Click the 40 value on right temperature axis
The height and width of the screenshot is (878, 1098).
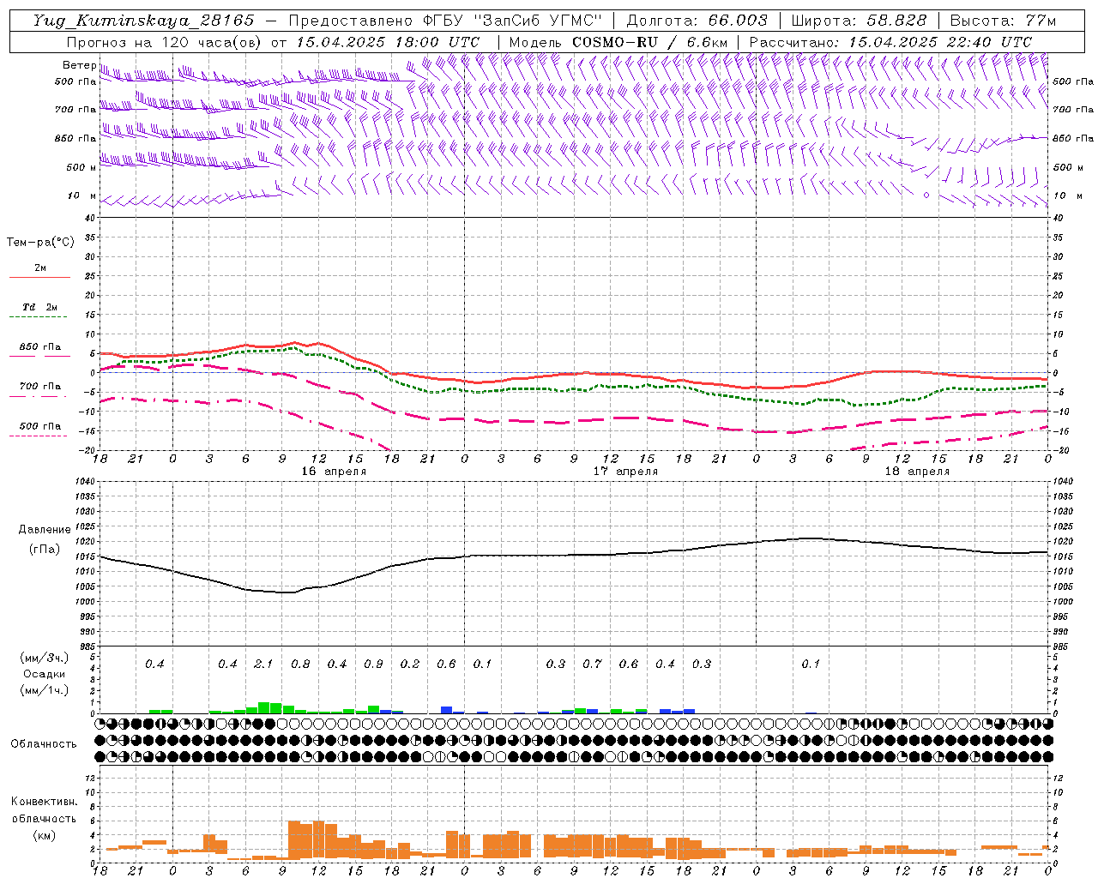pyautogui.click(x=1059, y=218)
